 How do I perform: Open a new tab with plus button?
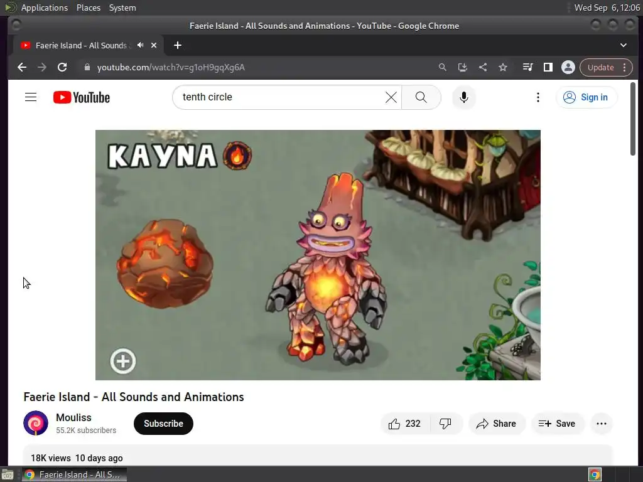tap(178, 45)
